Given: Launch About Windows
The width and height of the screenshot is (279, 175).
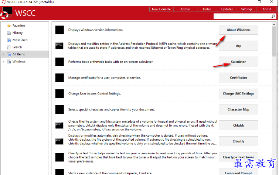Looking at the screenshot, I should 238,30.
